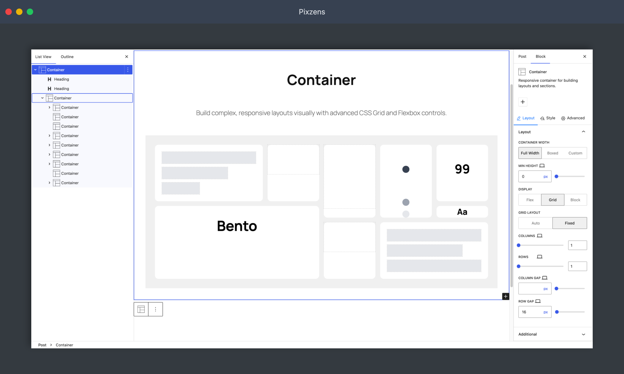
Task: Click the Container block toolbar icon
Action: pos(141,309)
